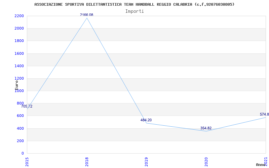Click the 2200 y-axis tick label
Screen dimensions: 269x168
click(20, 16)
